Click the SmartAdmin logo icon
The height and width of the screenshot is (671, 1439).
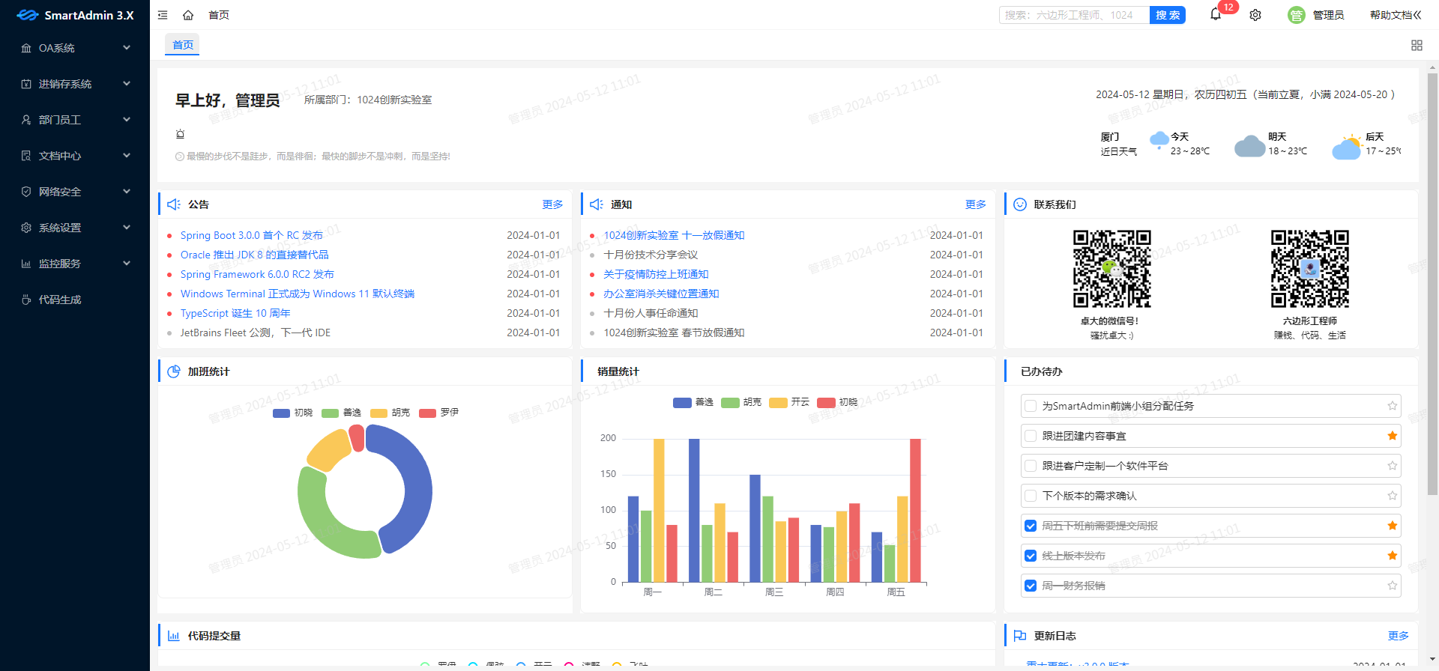point(28,15)
